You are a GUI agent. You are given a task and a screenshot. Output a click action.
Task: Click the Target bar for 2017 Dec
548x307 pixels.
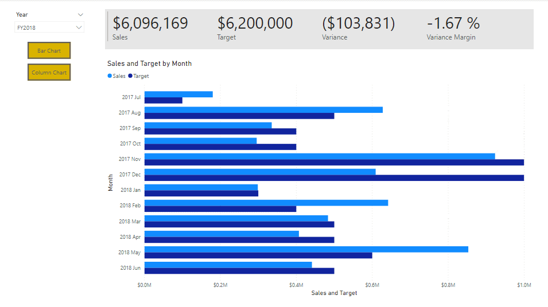pos(333,178)
